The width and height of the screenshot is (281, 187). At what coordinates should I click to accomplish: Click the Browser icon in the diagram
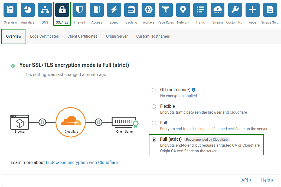[x=19, y=122]
